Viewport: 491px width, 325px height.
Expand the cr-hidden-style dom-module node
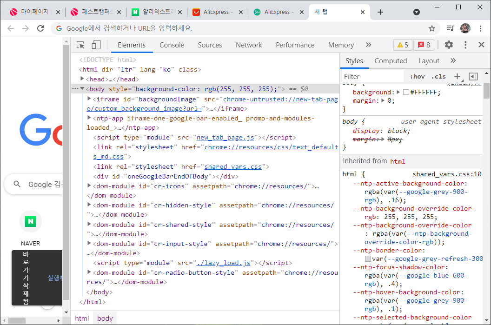point(89,205)
